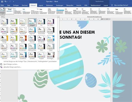Click the gallery scroll-down arrow

(x=58, y=59)
